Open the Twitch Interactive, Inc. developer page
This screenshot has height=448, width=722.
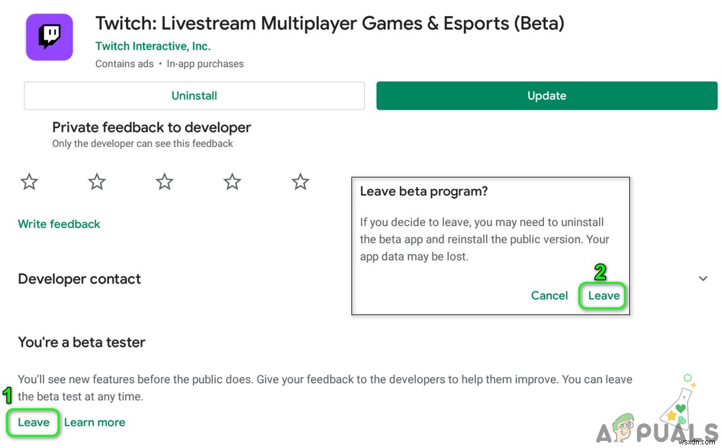coord(153,46)
